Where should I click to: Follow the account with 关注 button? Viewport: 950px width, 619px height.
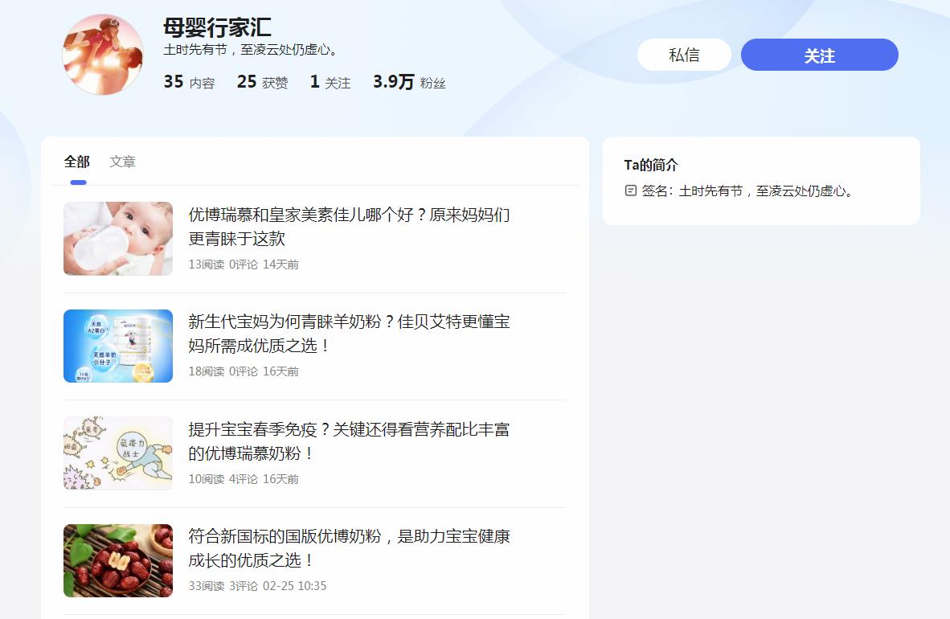click(x=819, y=55)
